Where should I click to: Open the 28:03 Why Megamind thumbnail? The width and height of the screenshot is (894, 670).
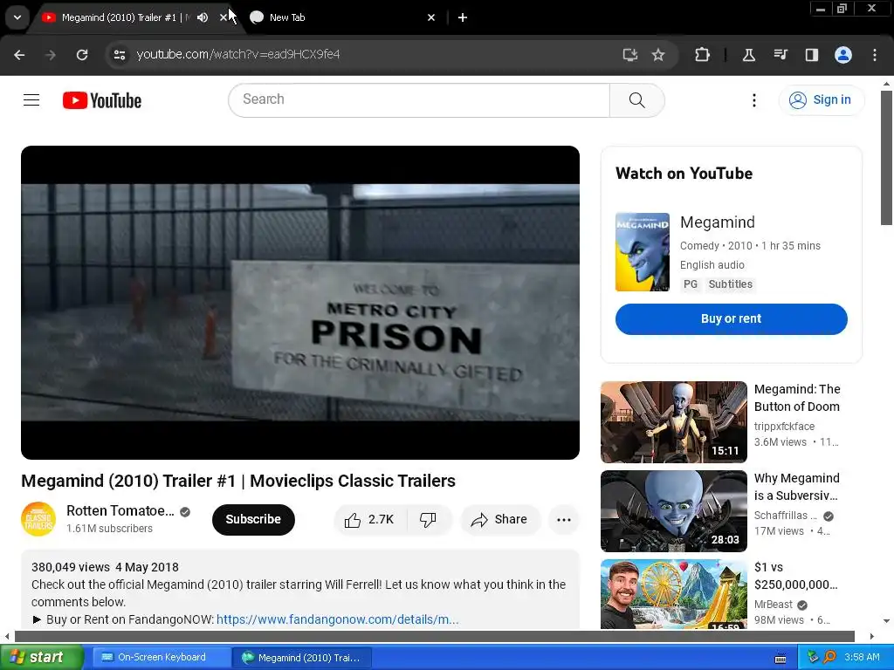[673, 511]
